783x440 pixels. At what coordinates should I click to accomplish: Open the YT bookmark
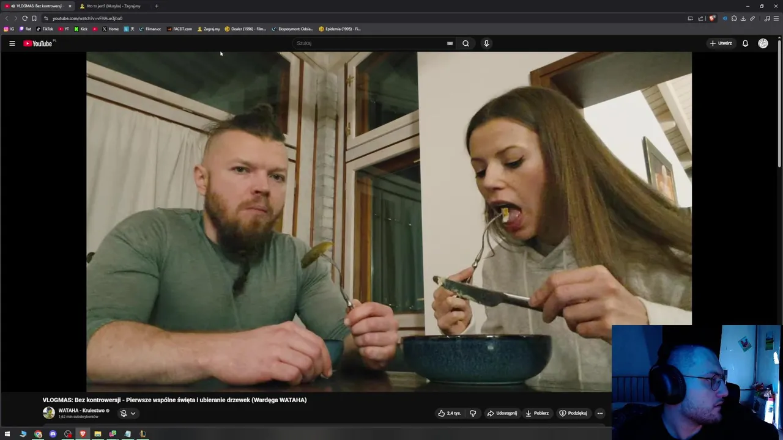click(64, 29)
